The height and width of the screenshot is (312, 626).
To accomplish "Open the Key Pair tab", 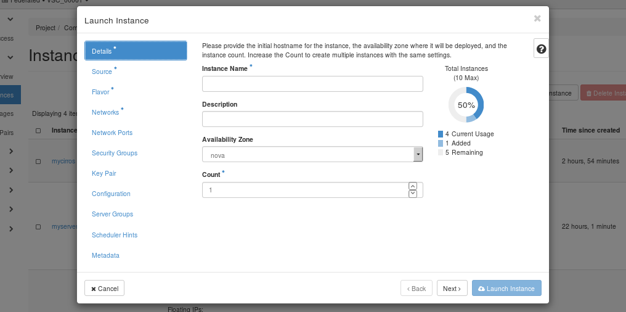I will coord(104,173).
